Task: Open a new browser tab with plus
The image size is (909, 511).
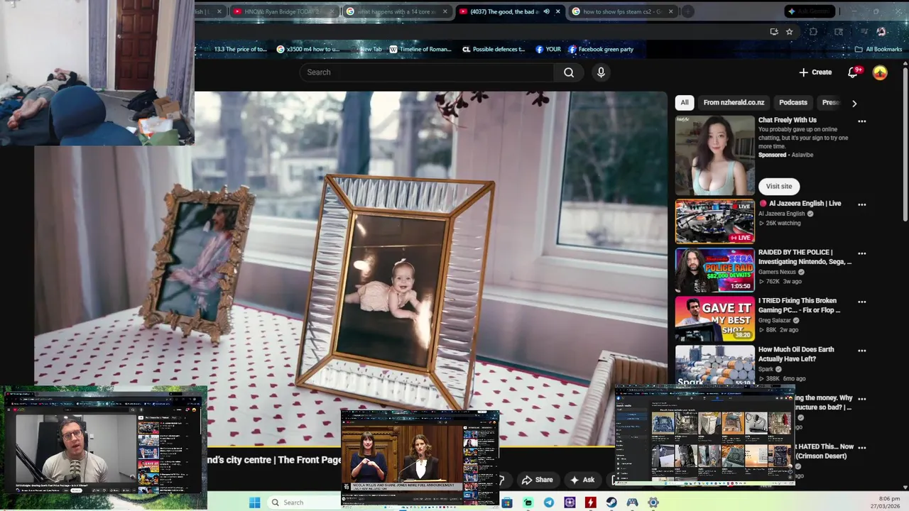Action: pos(687,11)
